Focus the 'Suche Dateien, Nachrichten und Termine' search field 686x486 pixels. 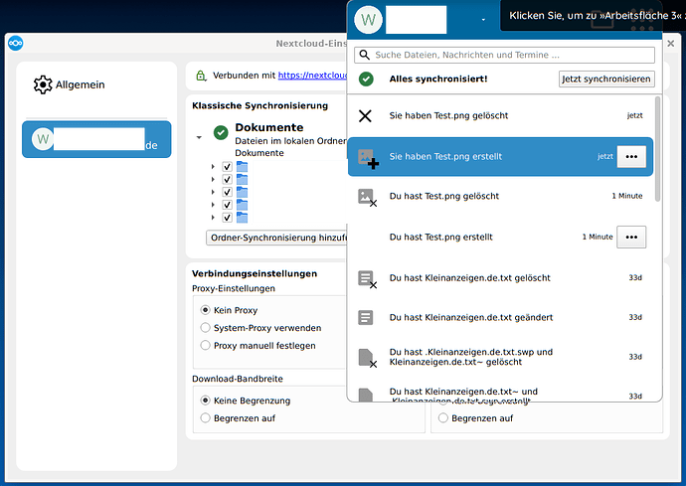pos(504,55)
